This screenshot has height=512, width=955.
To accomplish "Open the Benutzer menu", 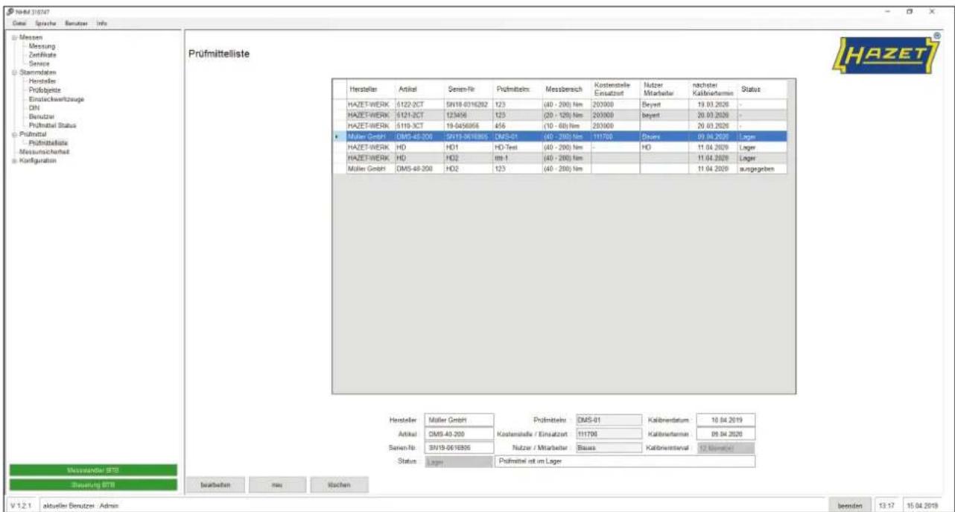I will click(76, 24).
